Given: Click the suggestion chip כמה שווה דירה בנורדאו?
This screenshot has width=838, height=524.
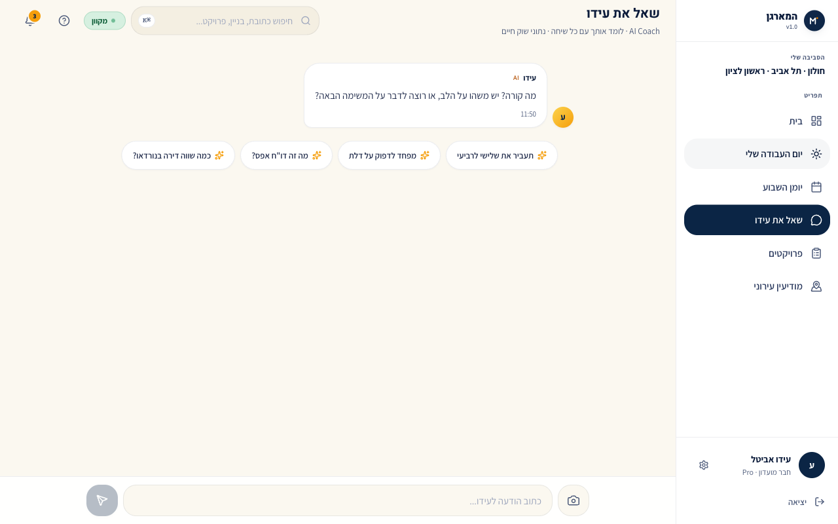Looking at the screenshot, I should [178, 155].
